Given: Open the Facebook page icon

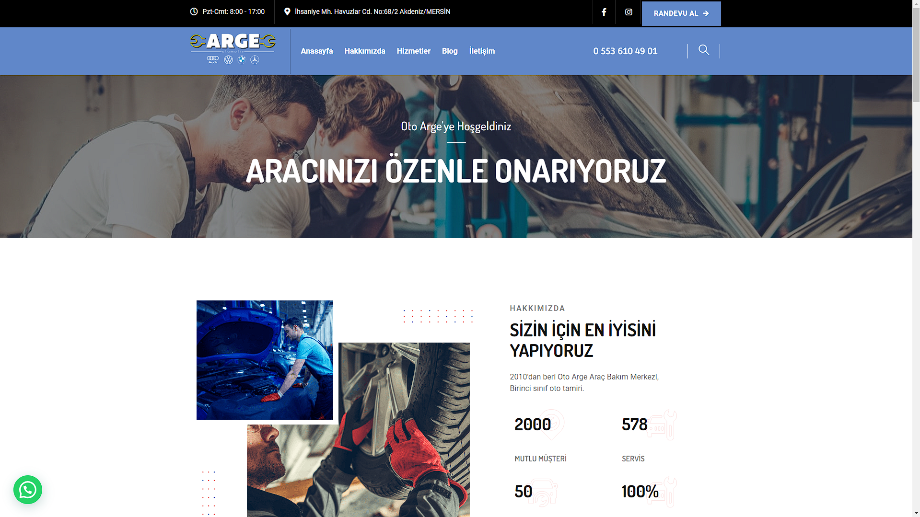Looking at the screenshot, I should point(604,12).
